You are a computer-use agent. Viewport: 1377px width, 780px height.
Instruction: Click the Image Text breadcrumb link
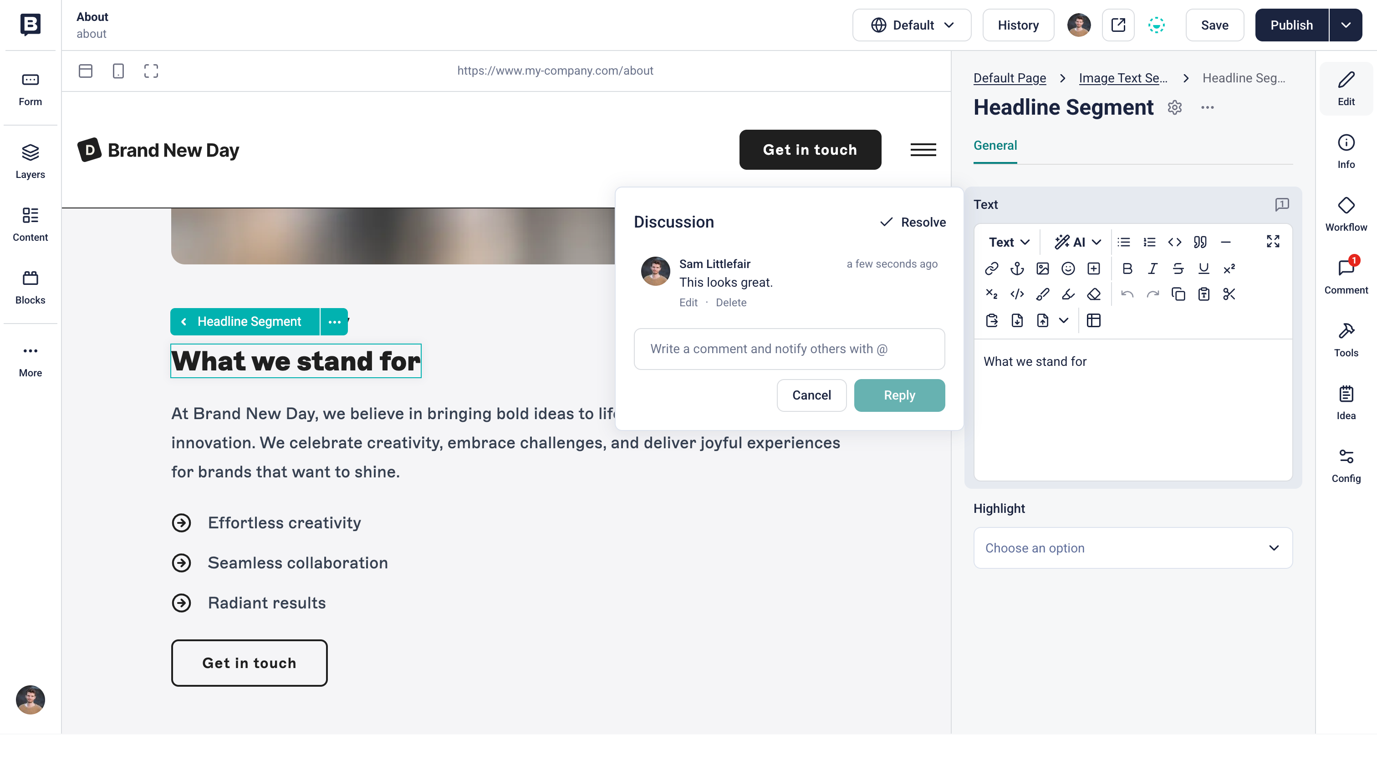tap(1123, 78)
